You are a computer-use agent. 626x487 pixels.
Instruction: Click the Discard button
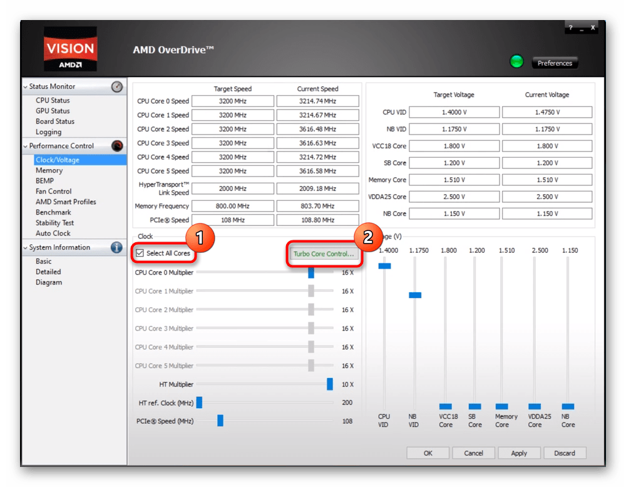tap(565, 453)
